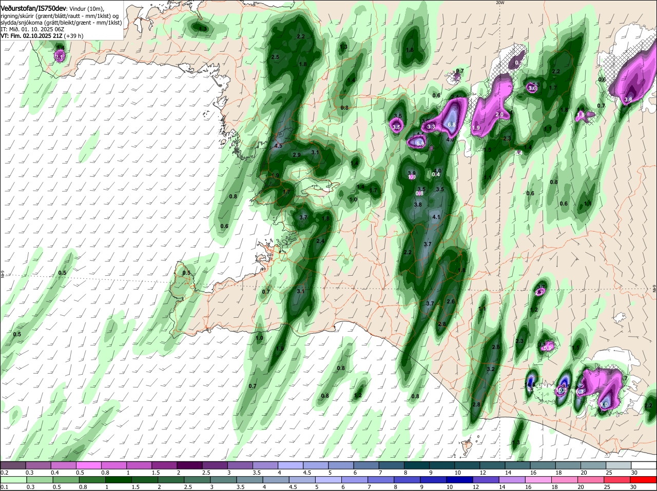Click the 0.2 label on the upper legend row
The width and height of the screenshot is (657, 491).
pyautogui.click(x=4, y=473)
